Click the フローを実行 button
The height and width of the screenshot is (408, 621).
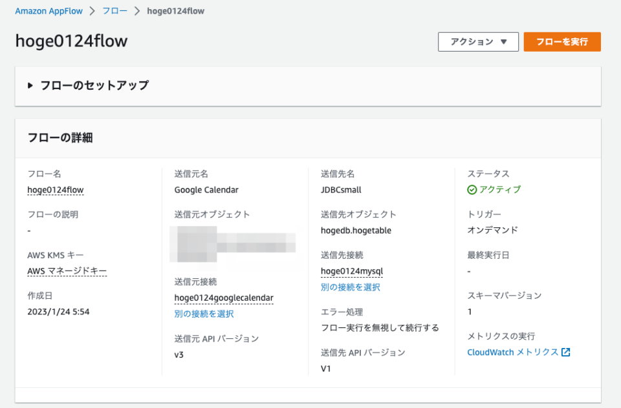[x=562, y=42]
